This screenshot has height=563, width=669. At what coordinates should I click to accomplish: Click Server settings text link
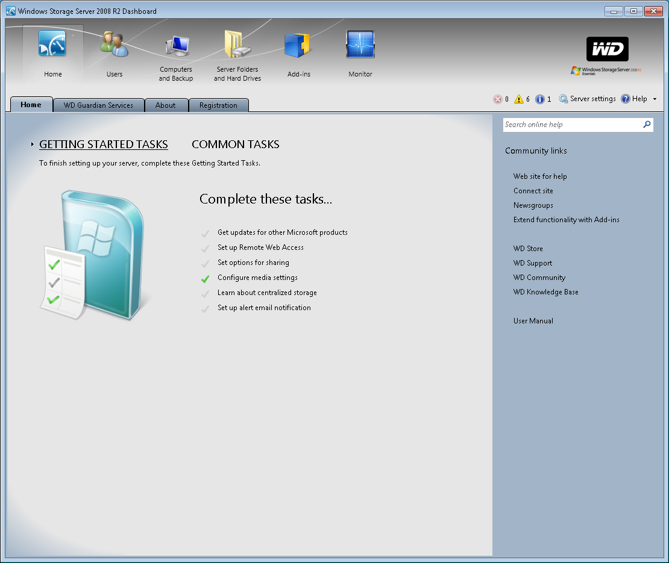point(593,99)
